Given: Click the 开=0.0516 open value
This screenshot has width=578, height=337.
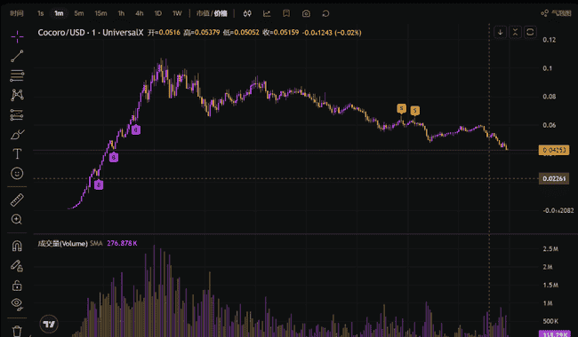Looking at the screenshot, I should (164, 32).
